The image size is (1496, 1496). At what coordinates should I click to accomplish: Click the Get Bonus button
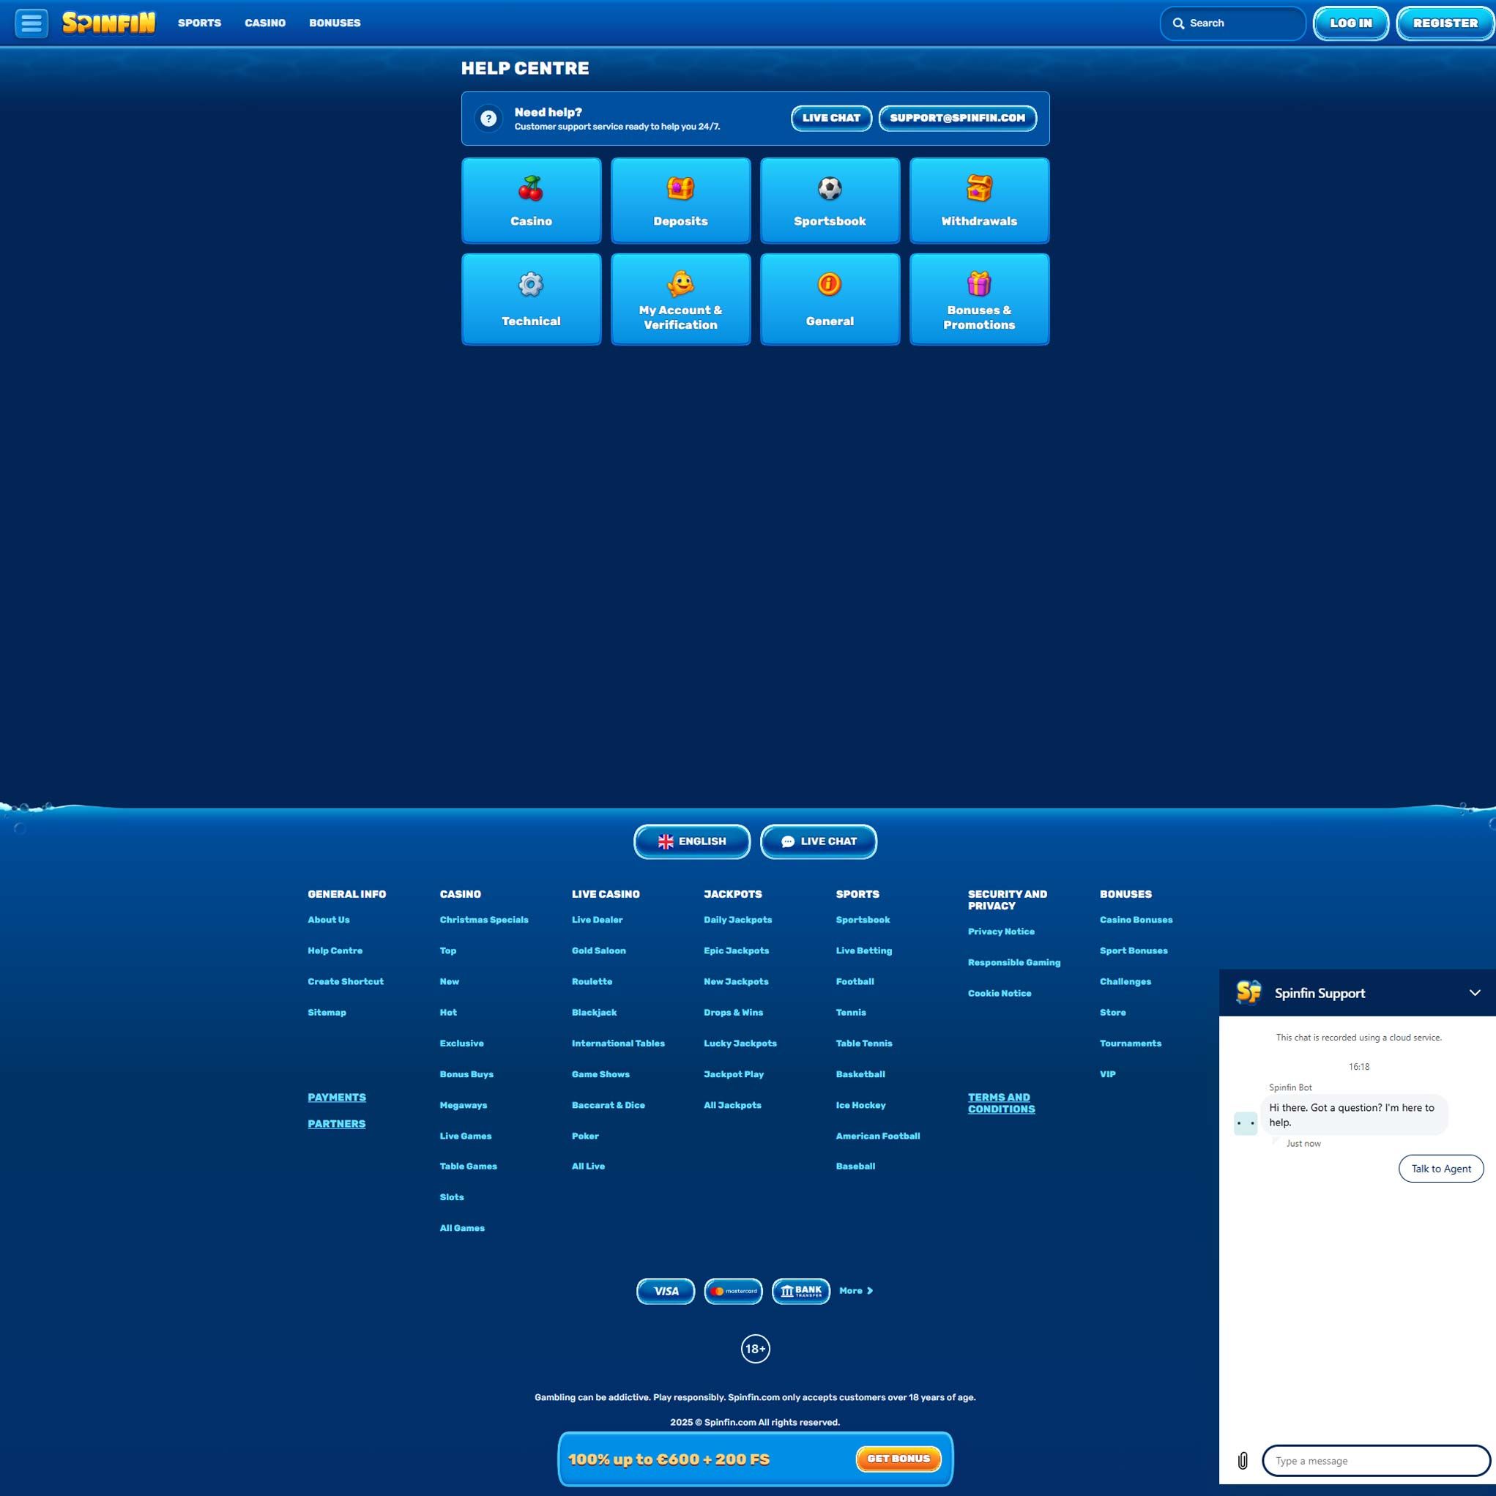coord(898,1459)
